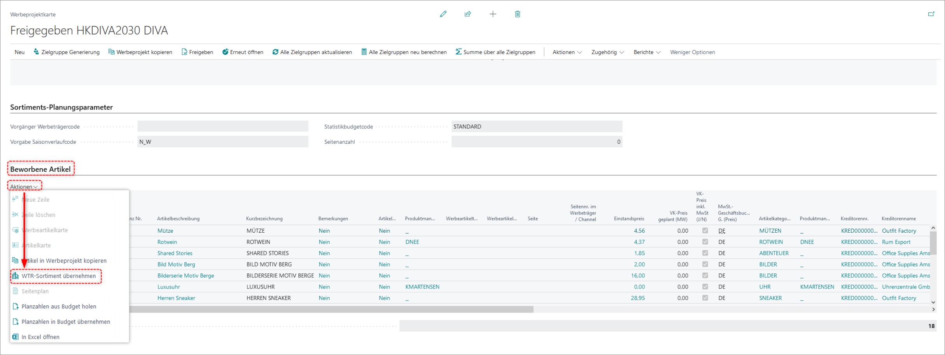Expand the Berichte dropdown

(647, 52)
